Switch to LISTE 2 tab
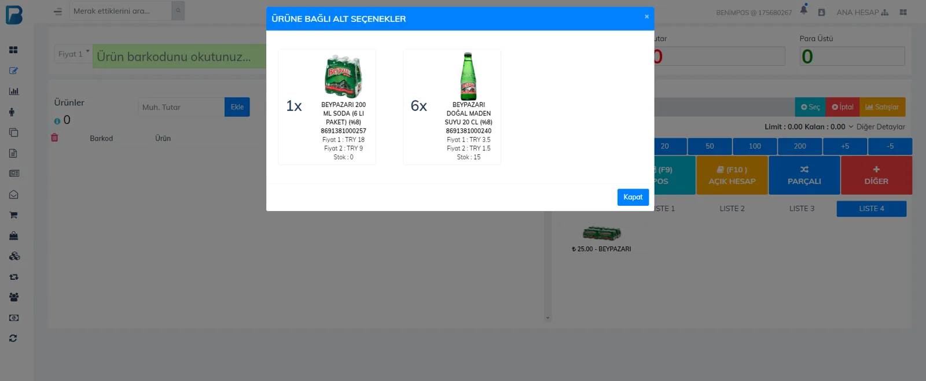The height and width of the screenshot is (381, 926). click(732, 209)
